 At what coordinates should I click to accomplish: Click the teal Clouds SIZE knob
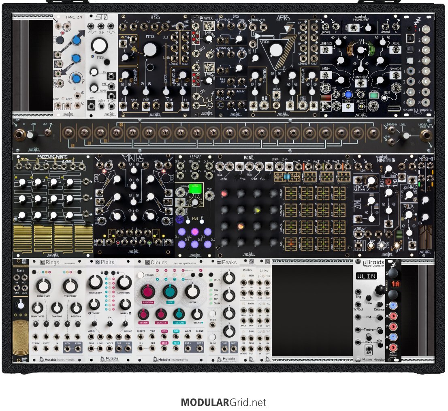coord(170,291)
